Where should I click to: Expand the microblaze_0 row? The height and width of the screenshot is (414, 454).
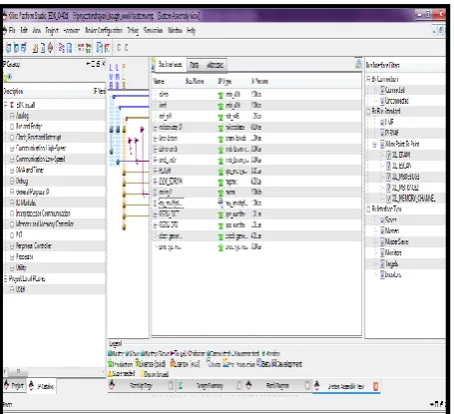click(155, 128)
